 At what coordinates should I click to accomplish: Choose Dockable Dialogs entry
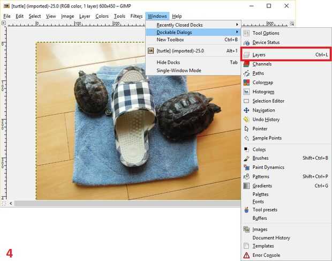[x=193, y=32]
